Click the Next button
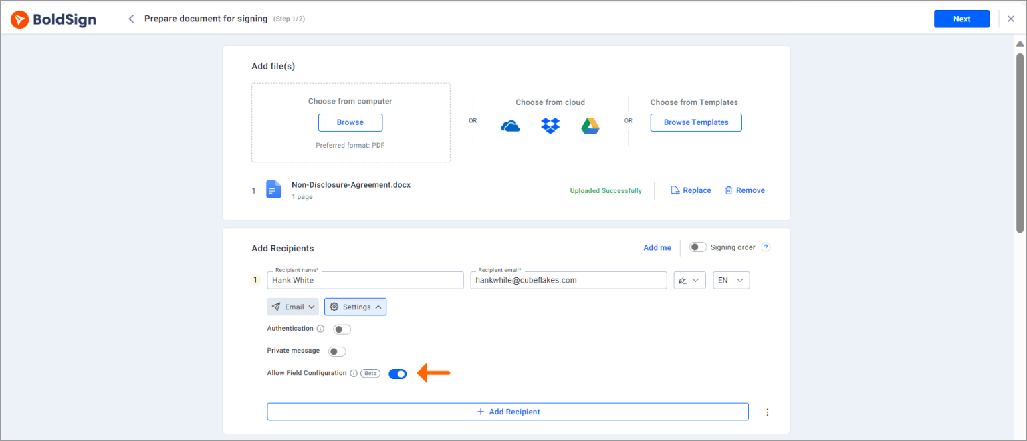The image size is (1027, 441). 961,19
